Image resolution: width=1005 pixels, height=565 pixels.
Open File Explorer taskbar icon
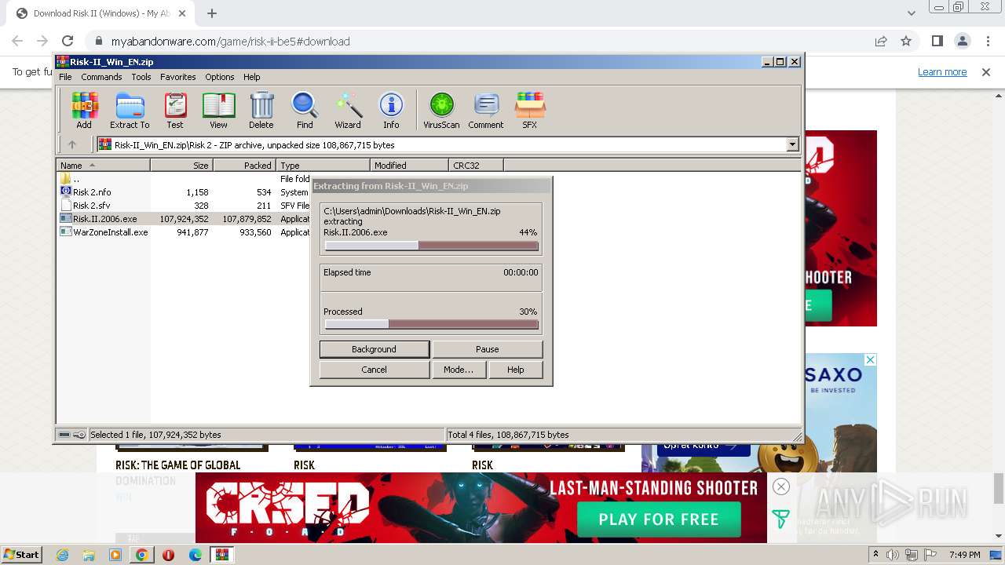click(89, 555)
